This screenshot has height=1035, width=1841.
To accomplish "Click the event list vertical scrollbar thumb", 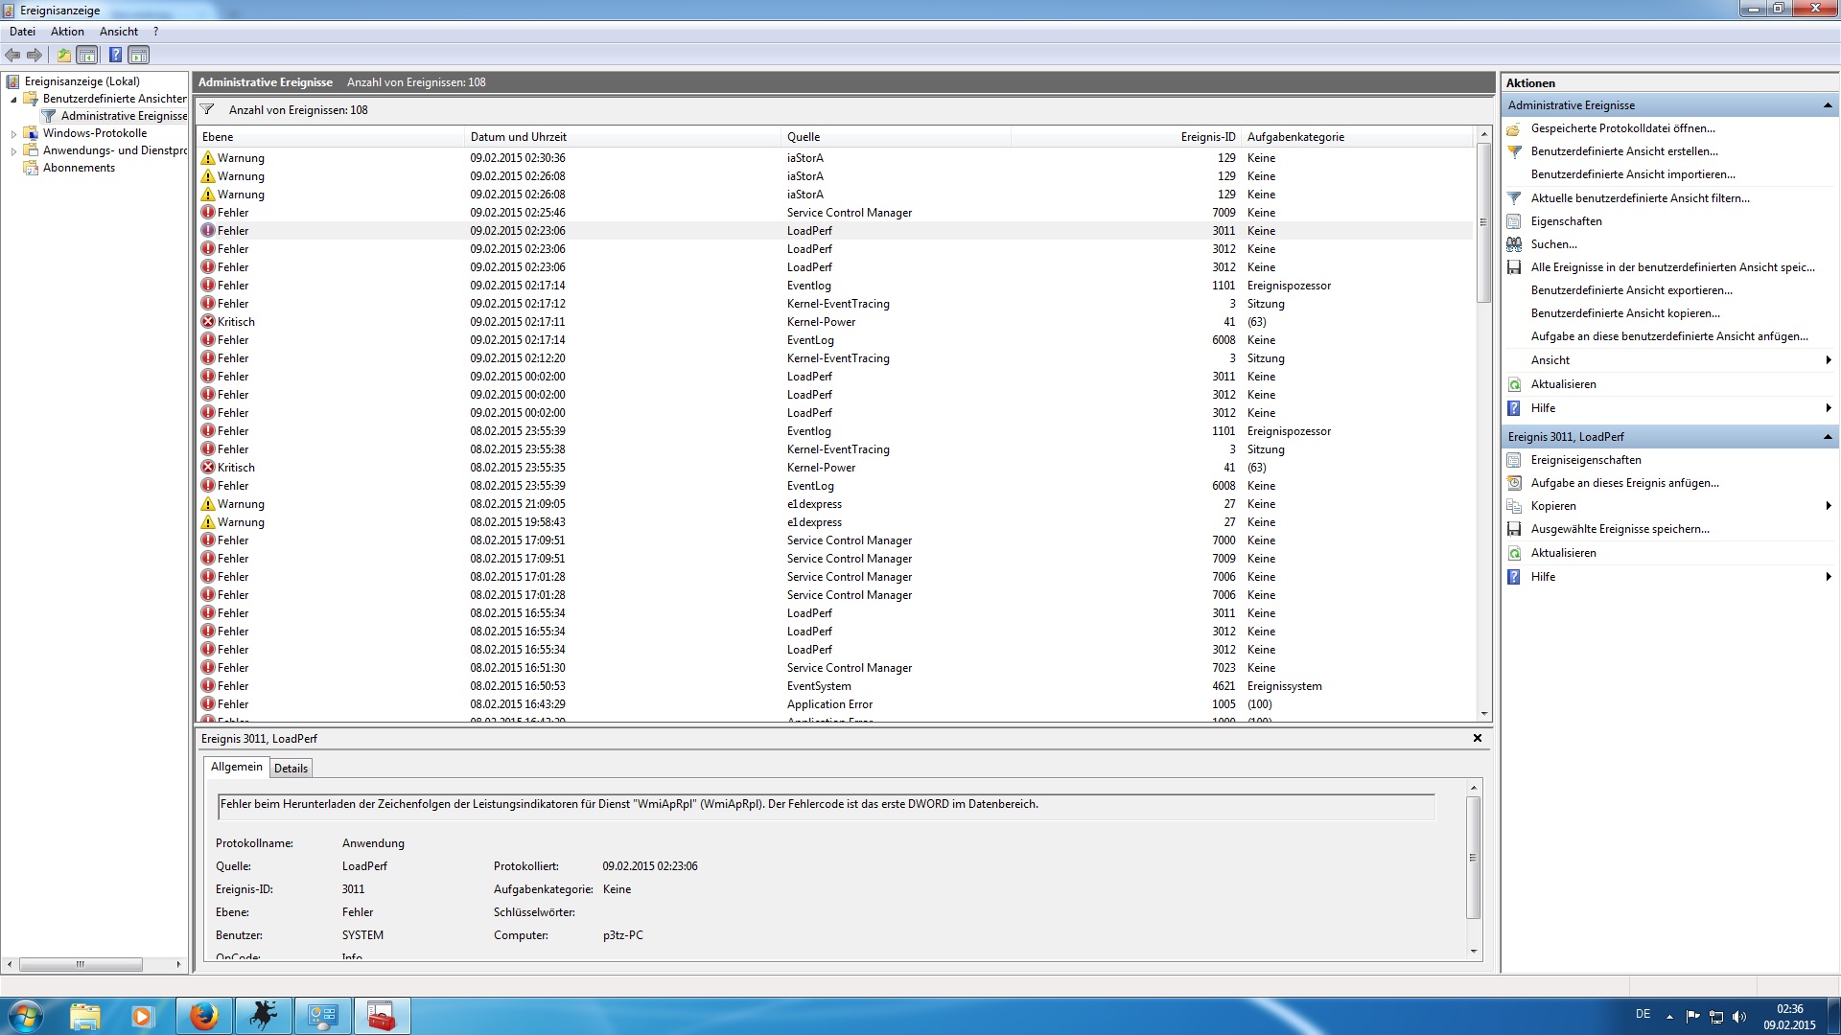I will [x=1483, y=222].
